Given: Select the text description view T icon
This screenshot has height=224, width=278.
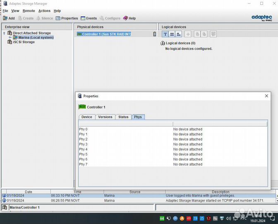Looking at the screenshot, I should (165, 34).
